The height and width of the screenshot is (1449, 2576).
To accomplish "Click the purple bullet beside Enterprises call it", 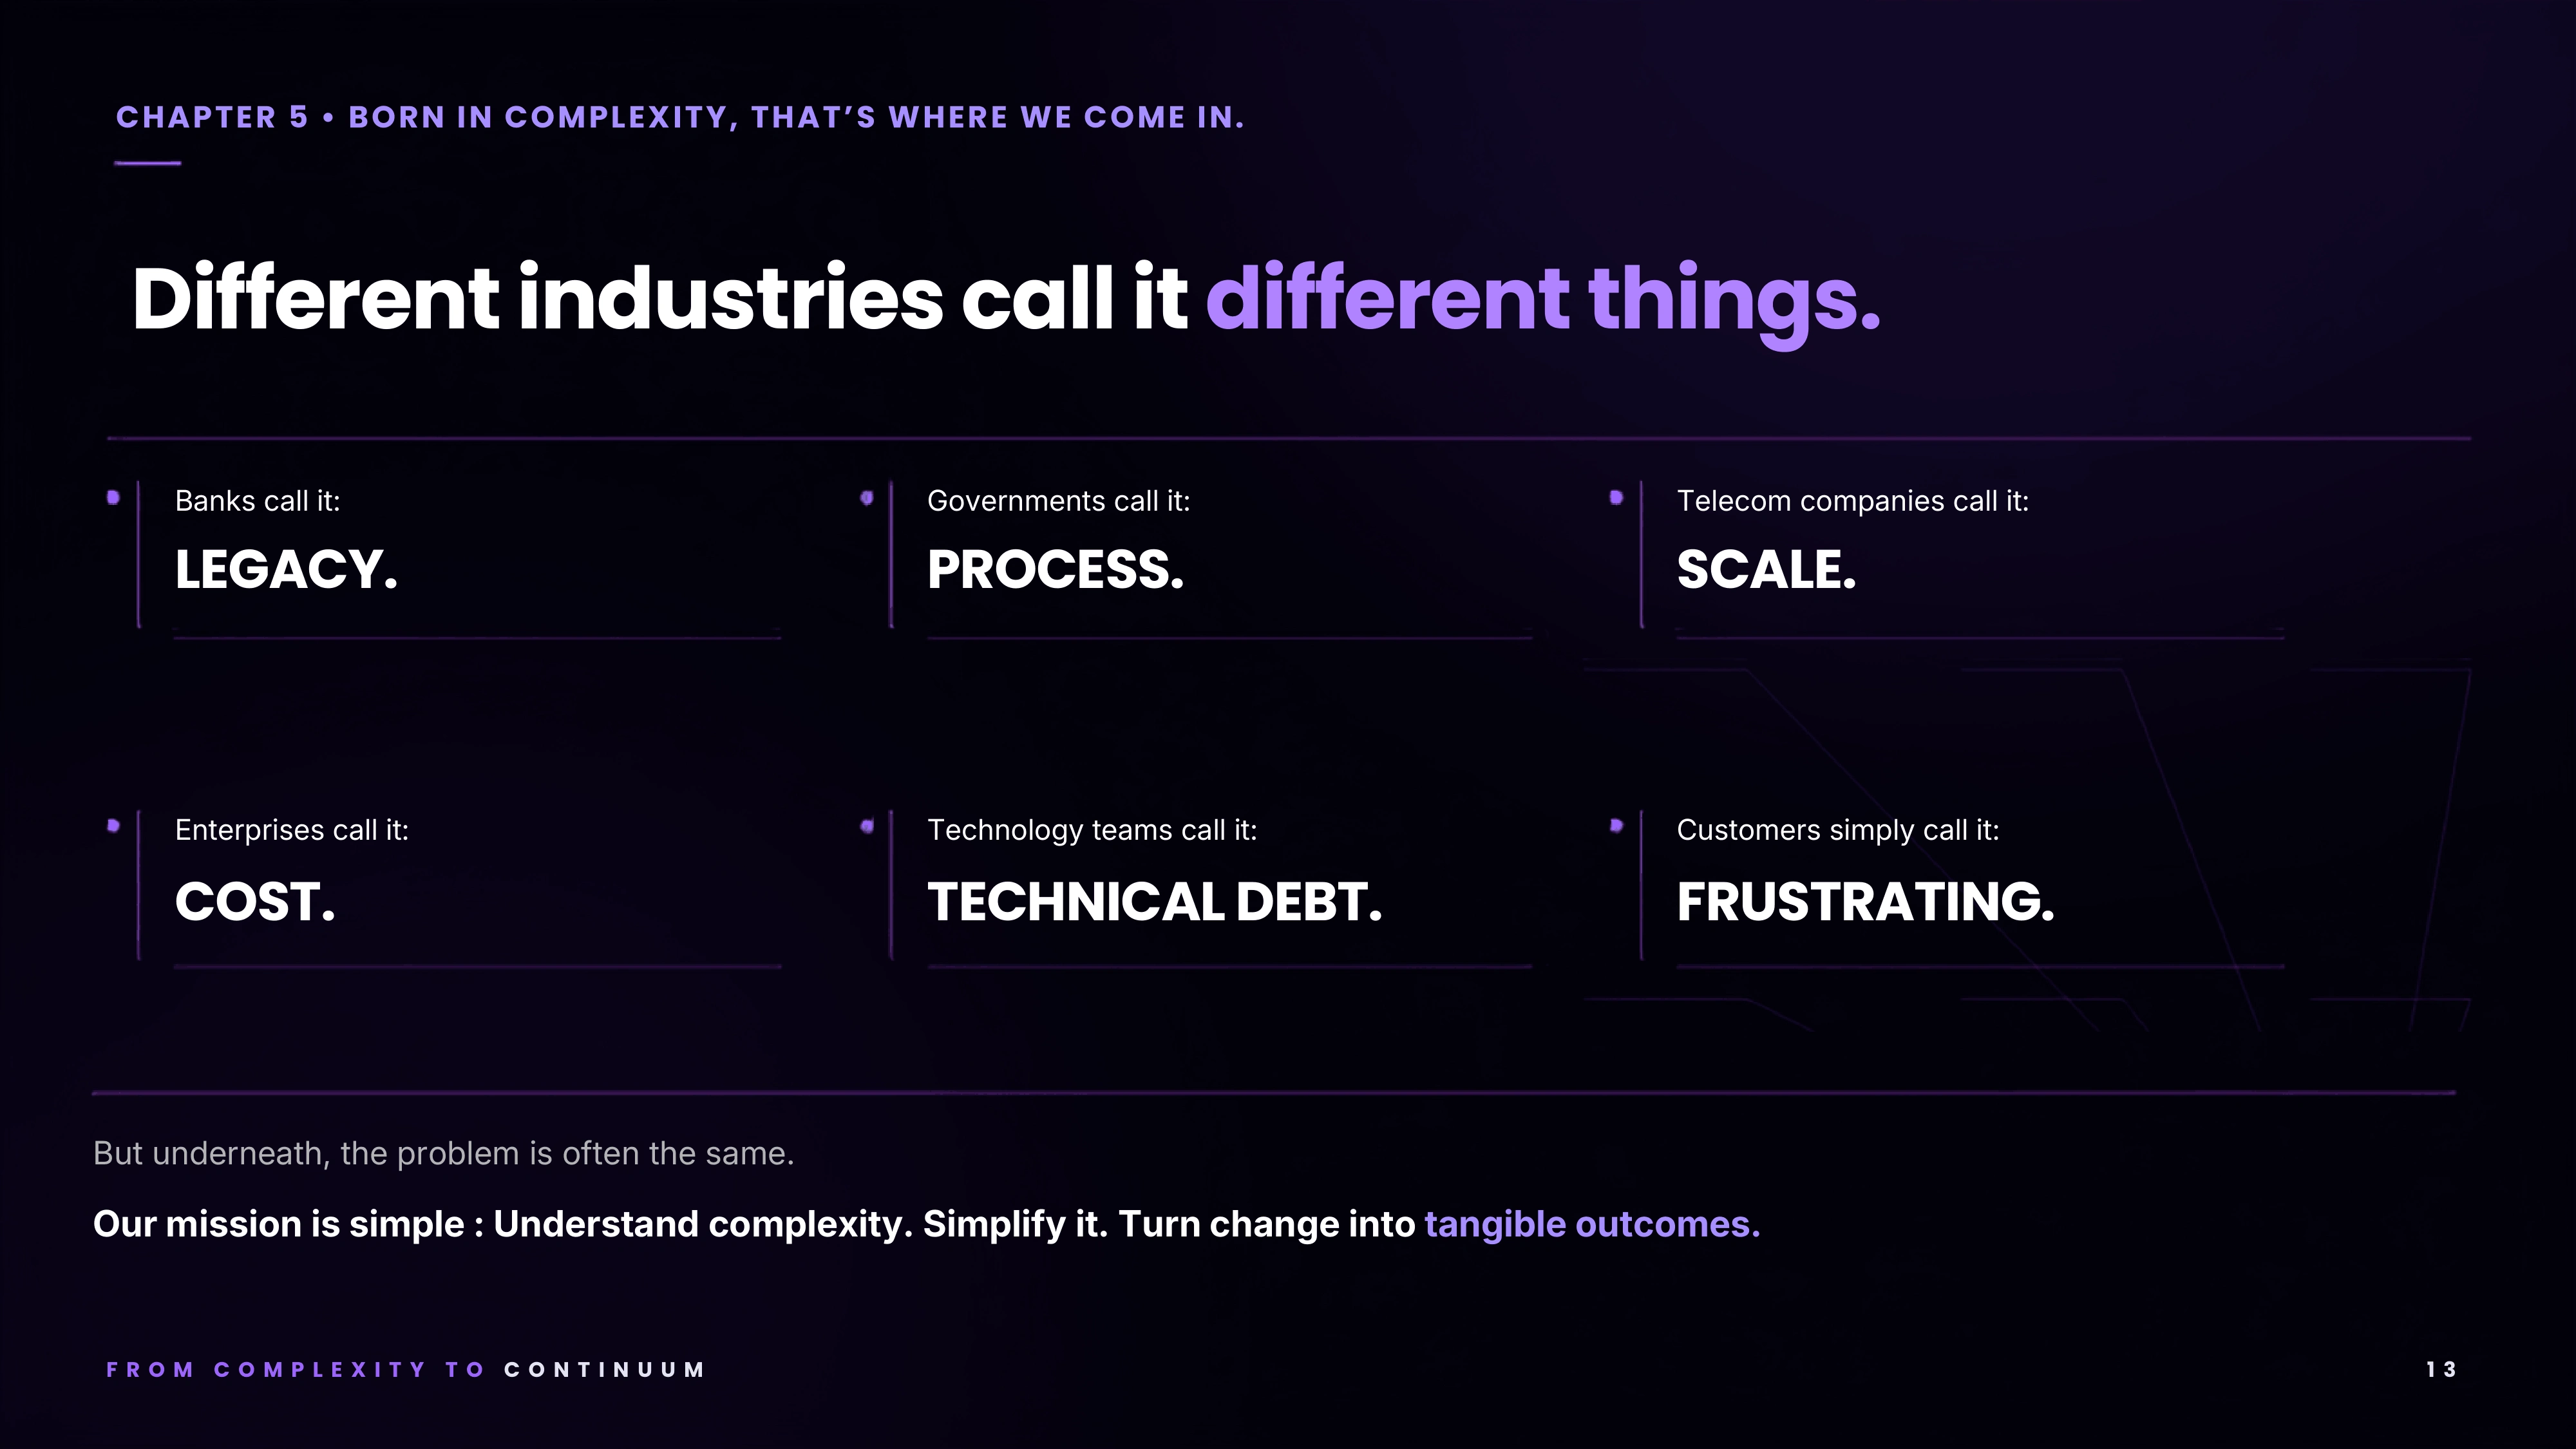I will click(113, 826).
